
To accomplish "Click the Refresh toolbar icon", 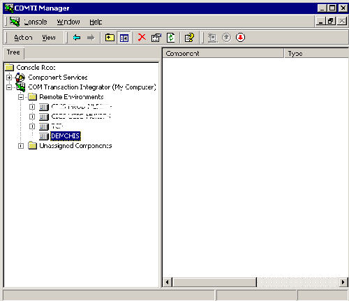I will point(171,38).
